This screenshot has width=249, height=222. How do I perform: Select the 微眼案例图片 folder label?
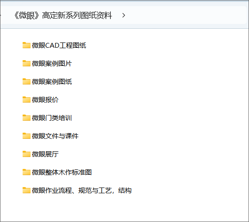click(52, 64)
